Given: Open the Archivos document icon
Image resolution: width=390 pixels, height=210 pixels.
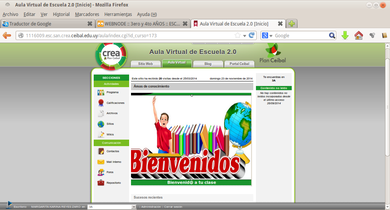Looking at the screenshot, I should tap(101, 113).
